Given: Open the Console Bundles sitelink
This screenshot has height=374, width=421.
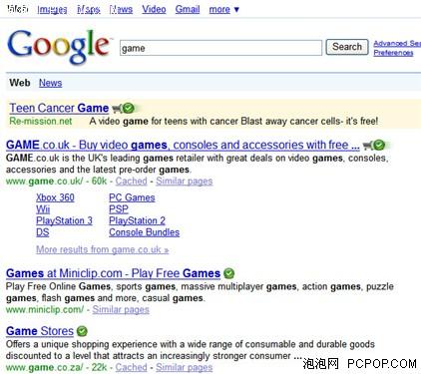Looking at the screenshot, I should point(145,232).
